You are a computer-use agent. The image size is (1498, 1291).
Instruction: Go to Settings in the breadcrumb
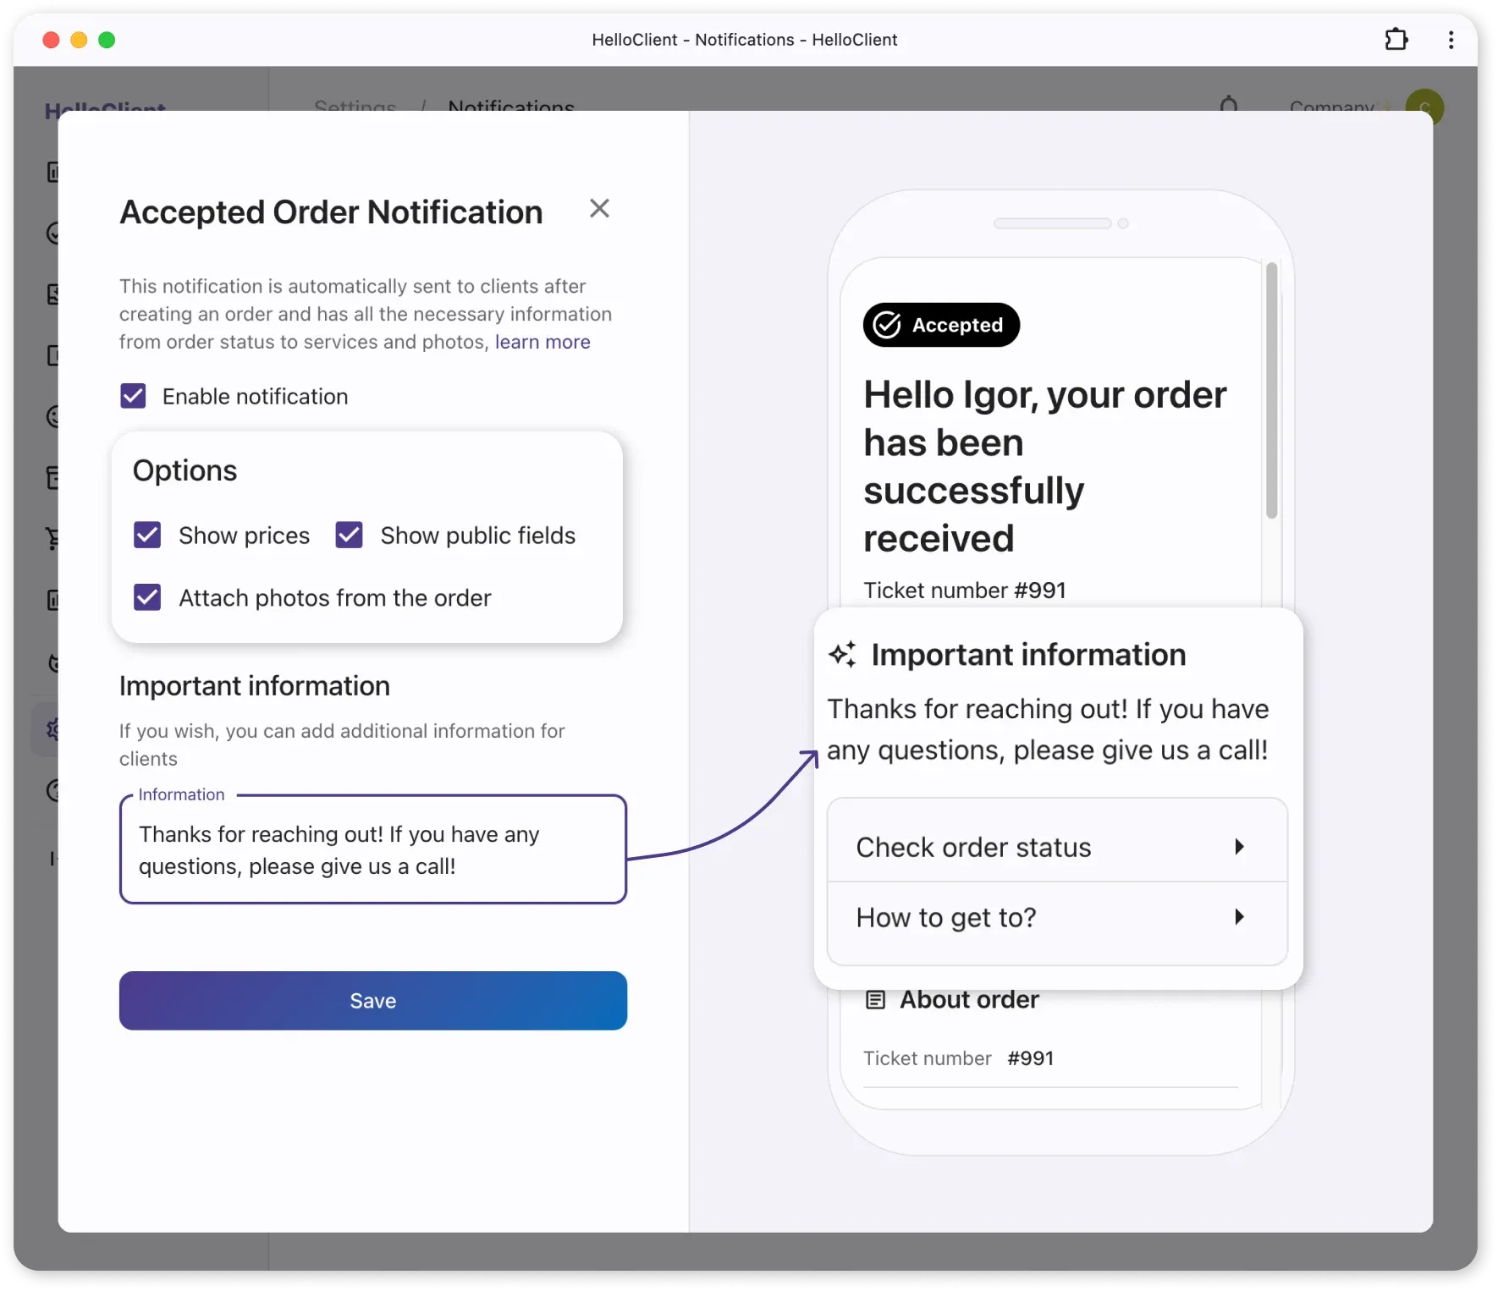click(355, 107)
